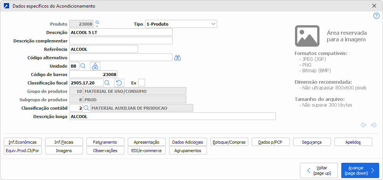
Task: Click the previous image left arrow
Action: (363, 125)
